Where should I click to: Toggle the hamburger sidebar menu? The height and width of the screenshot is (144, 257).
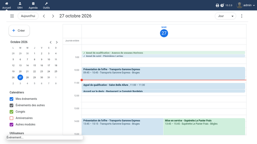tap(12, 16)
